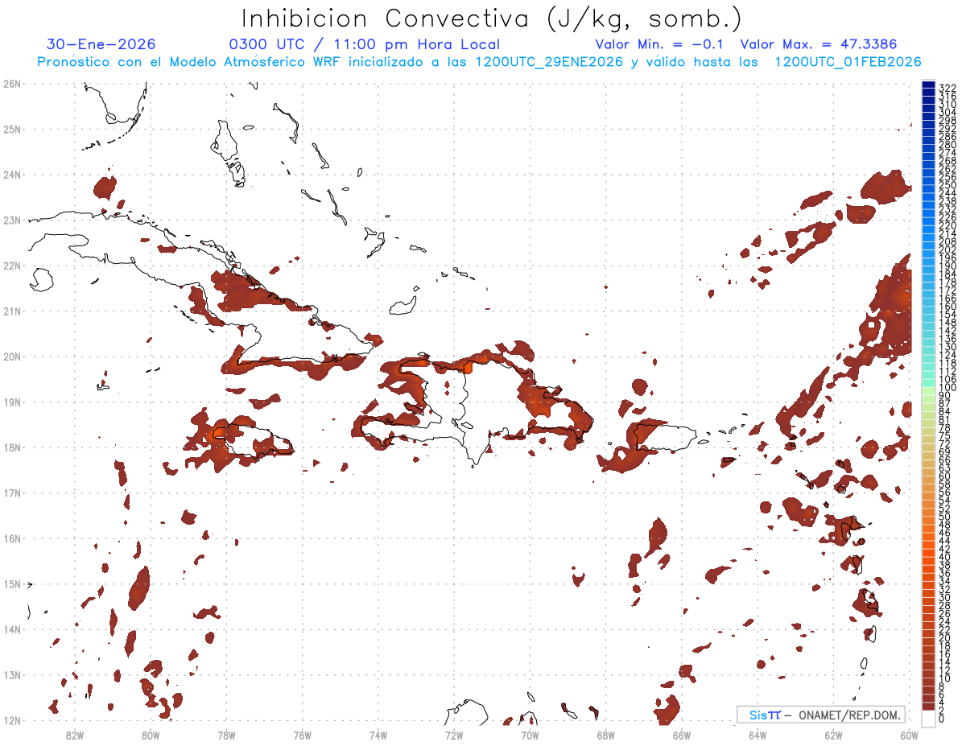
Task: Click the 16N latitude label
Action: pos(12,538)
